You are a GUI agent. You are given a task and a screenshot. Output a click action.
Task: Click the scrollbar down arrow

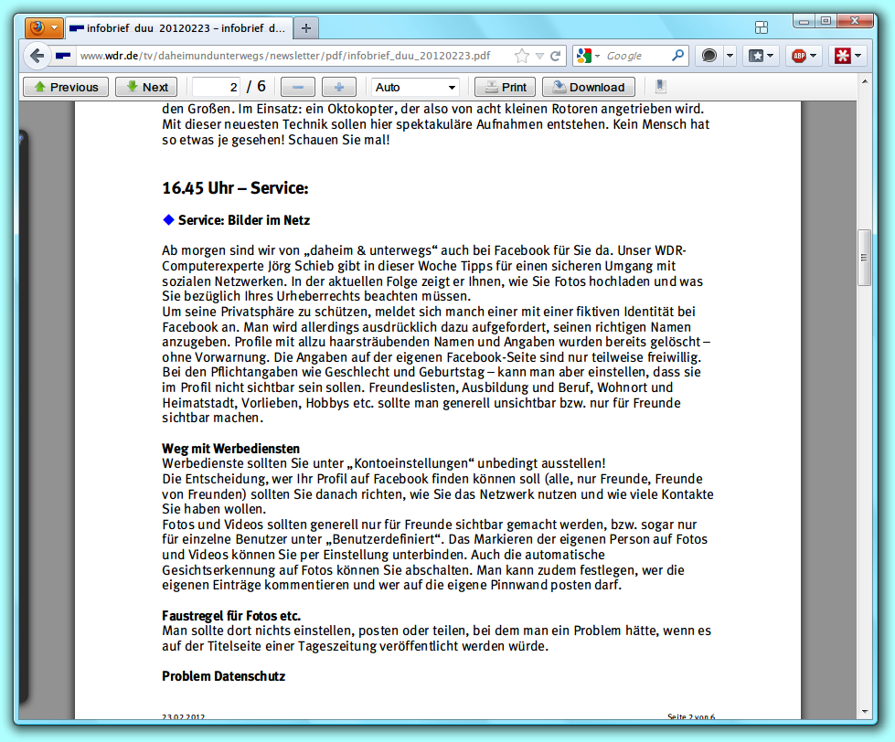click(x=865, y=711)
